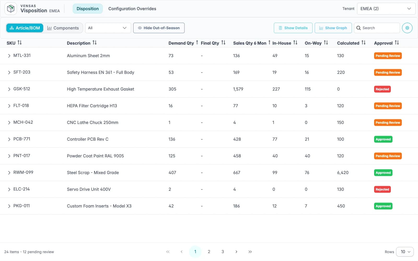Sort by SKU column arrows icon
This screenshot has width=418, height=261.
click(x=20, y=43)
